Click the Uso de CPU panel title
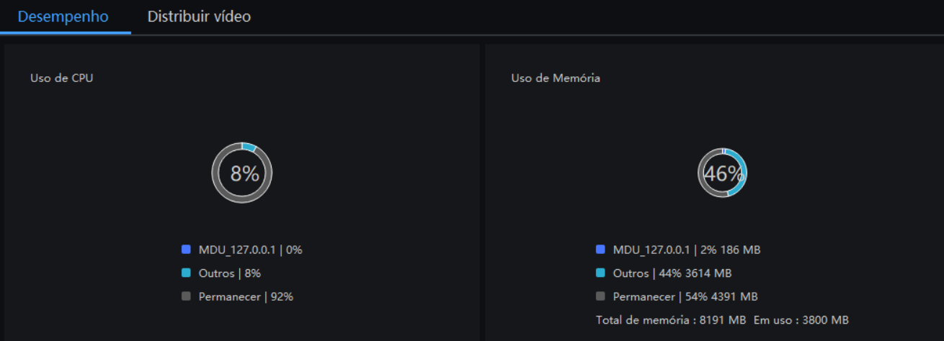This screenshot has height=341, width=944. (x=62, y=78)
